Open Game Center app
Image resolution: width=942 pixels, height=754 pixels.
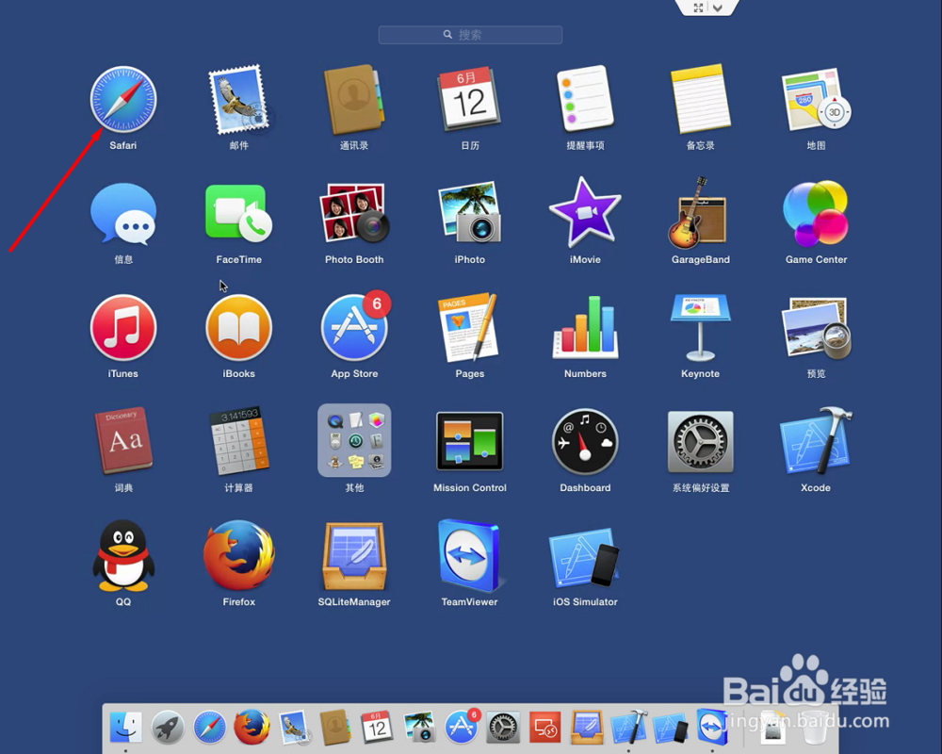tap(816, 214)
